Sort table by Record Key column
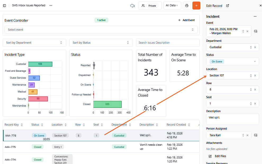The width and height of the screenshot is (262, 164). [x=22, y=125]
